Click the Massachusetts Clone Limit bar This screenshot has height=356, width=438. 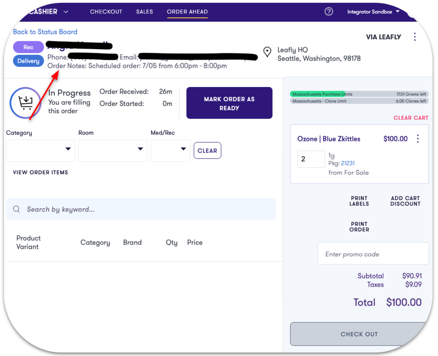tap(359, 101)
